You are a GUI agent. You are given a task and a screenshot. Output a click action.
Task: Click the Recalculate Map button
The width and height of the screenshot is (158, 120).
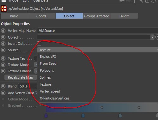21,77
